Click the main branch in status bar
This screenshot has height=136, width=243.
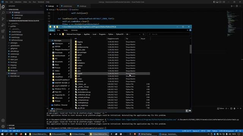[5, 131]
